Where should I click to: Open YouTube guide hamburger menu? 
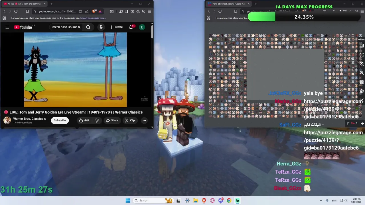click(7, 27)
